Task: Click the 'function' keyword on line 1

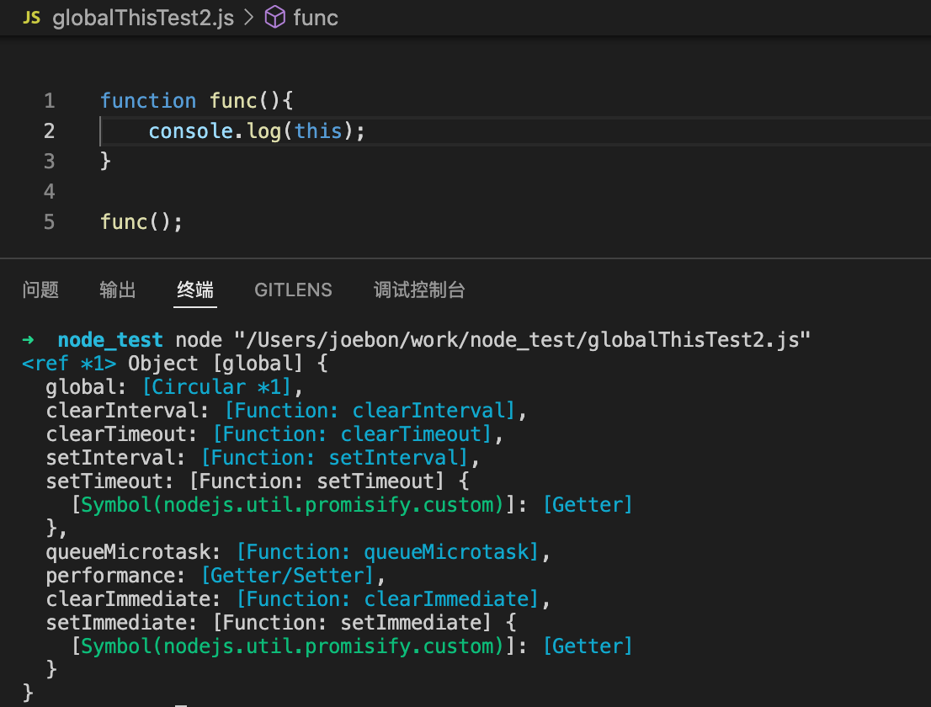Action: (x=148, y=100)
